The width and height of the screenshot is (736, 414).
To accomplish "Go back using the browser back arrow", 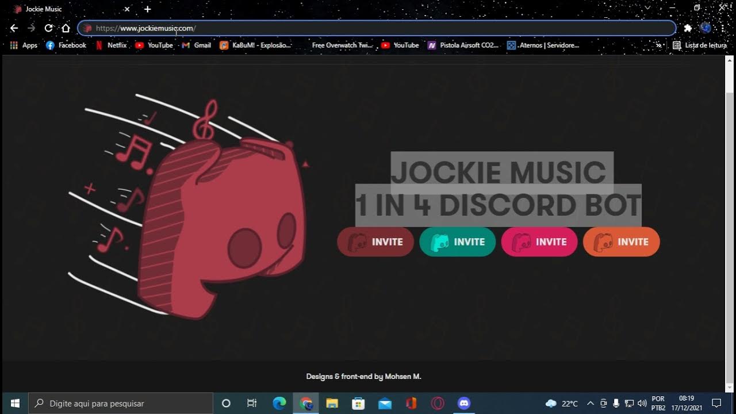I will [x=14, y=28].
